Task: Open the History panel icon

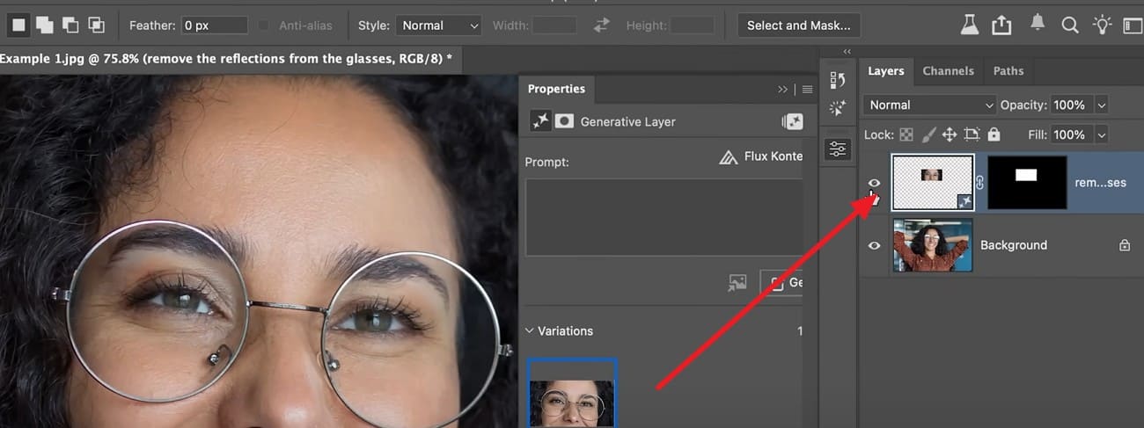Action: point(837,82)
